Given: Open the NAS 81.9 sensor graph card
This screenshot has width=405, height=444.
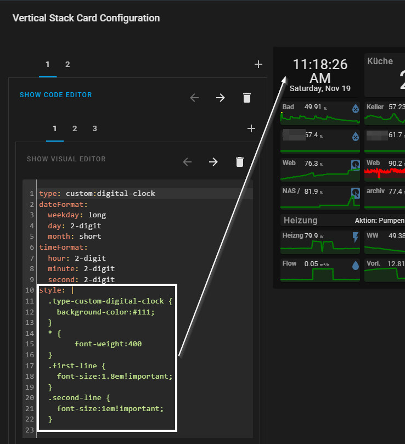Looking at the screenshot, I should coord(320,198).
